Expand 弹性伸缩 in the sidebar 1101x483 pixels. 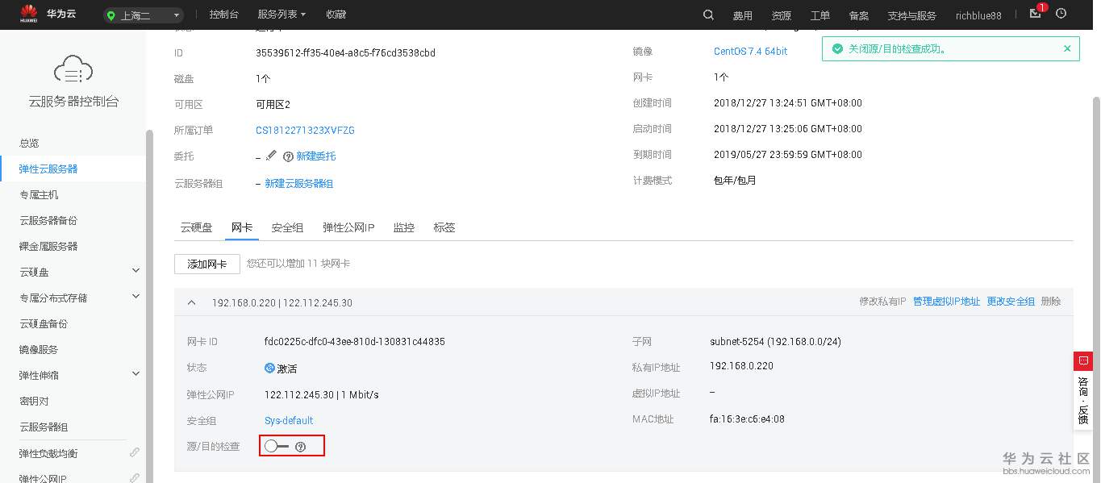click(136, 374)
